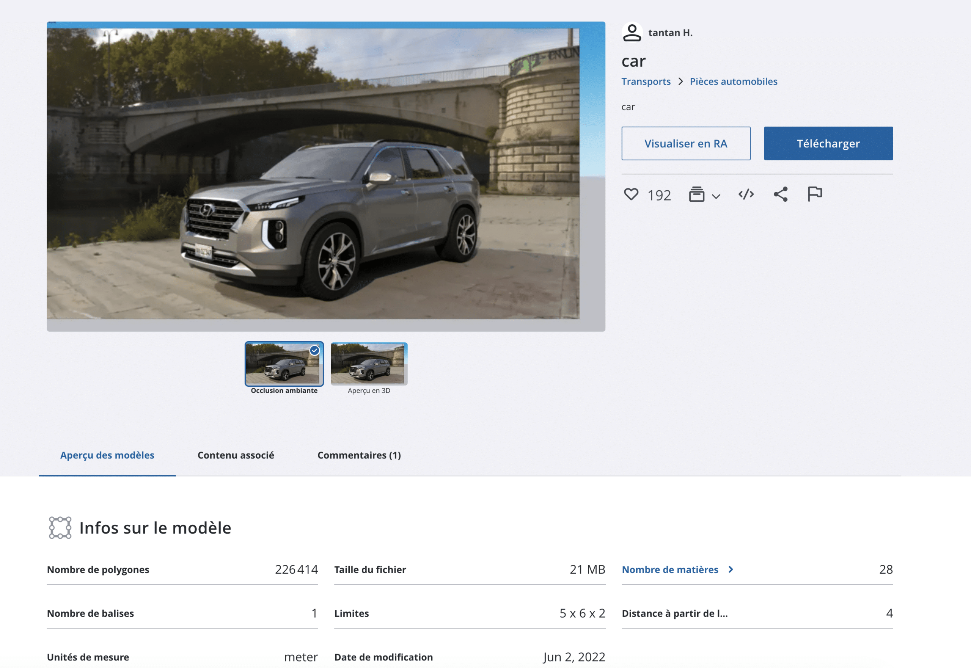Click author name tantan H.
The height and width of the screenshot is (668, 971).
(670, 32)
